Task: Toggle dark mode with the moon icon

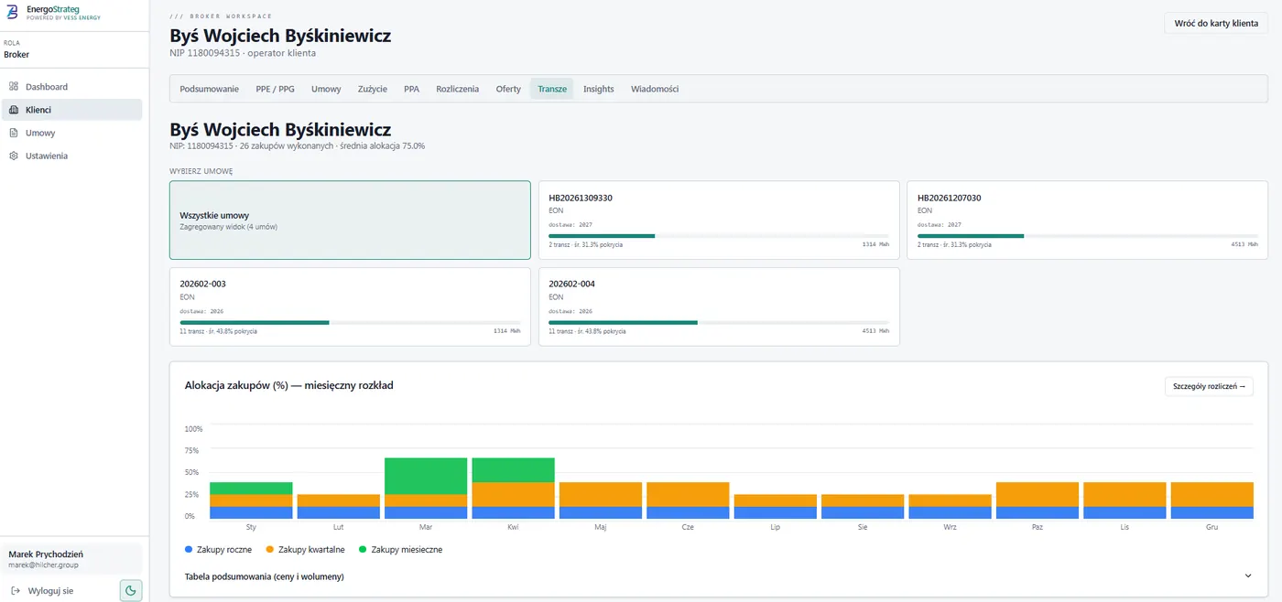Action: coord(131,591)
